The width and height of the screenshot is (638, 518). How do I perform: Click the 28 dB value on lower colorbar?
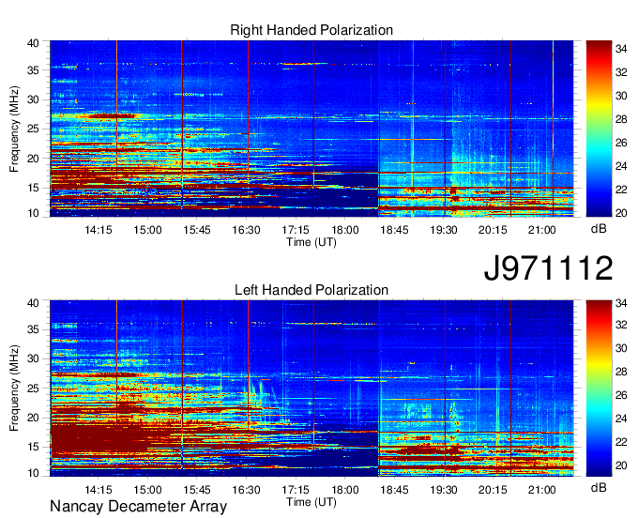click(x=621, y=372)
